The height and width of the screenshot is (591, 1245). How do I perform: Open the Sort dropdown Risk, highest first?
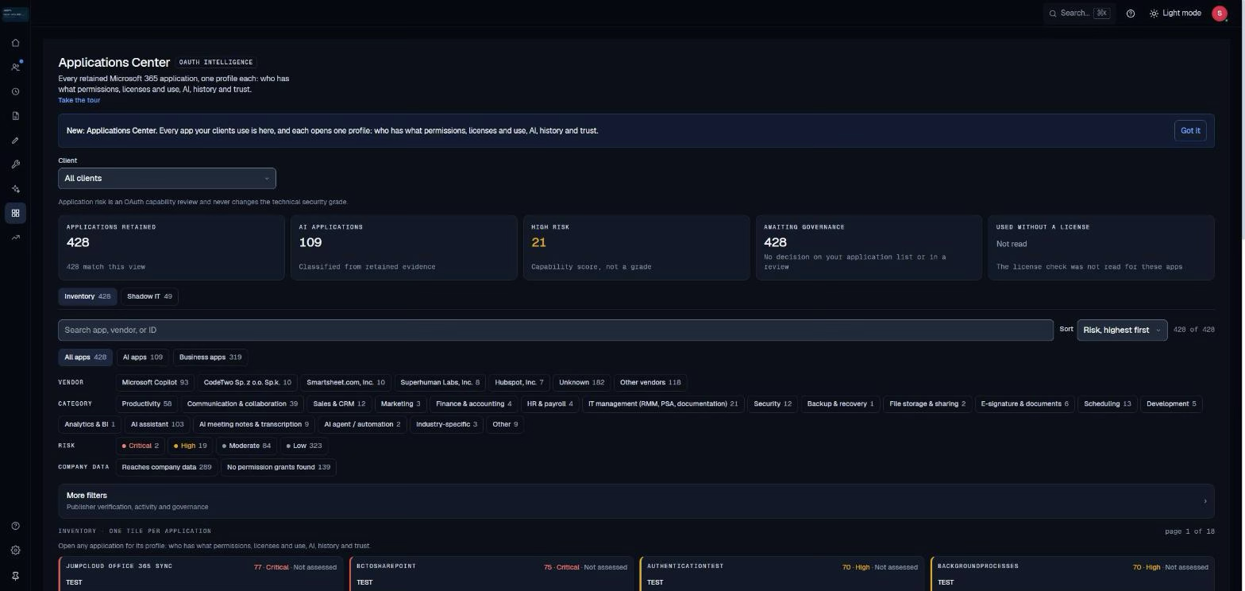[1122, 330]
